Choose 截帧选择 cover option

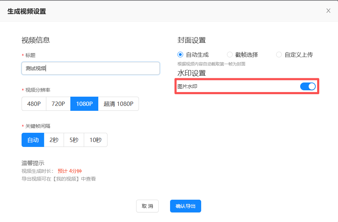click(x=230, y=55)
